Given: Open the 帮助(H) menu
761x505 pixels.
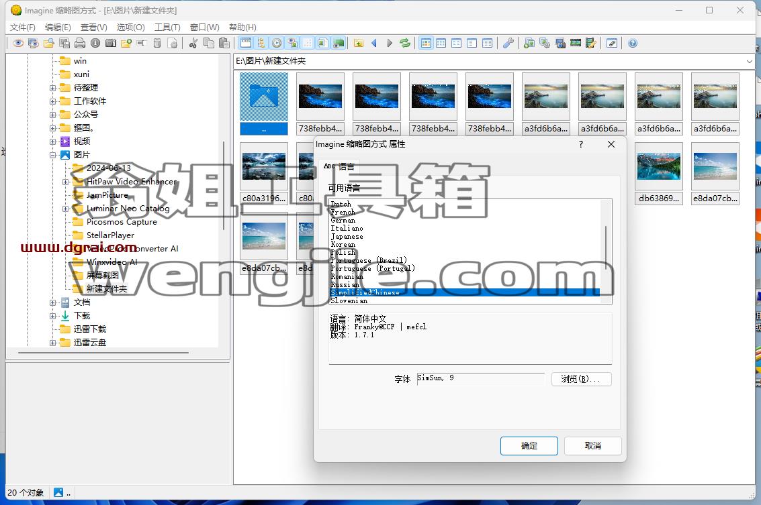Looking at the screenshot, I should coord(242,27).
